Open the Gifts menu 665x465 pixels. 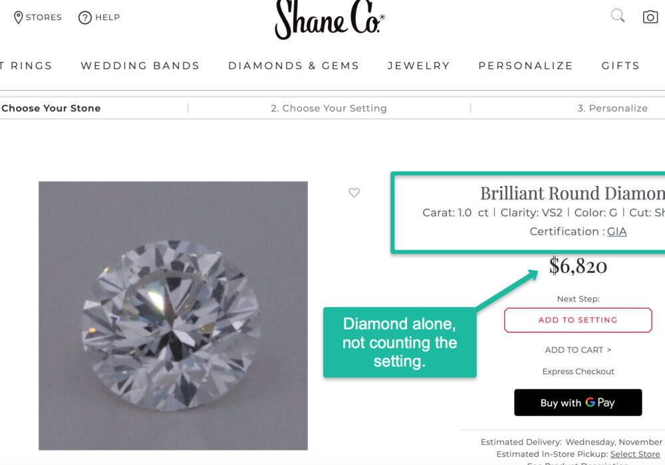pos(620,66)
